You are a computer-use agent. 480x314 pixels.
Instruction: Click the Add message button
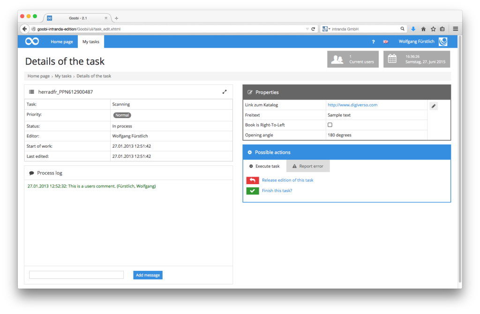[x=148, y=275]
